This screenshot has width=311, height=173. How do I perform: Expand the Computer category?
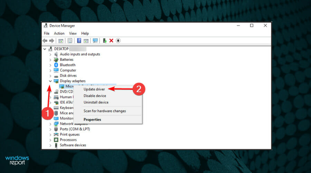pyautogui.click(x=50, y=70)
